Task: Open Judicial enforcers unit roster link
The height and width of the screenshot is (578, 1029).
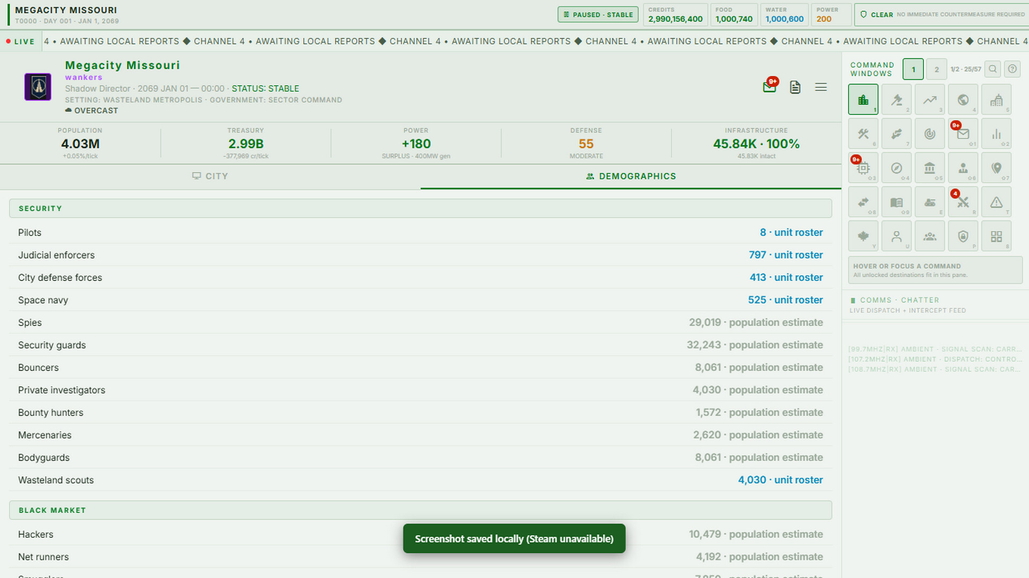Action: click(786, 255)
